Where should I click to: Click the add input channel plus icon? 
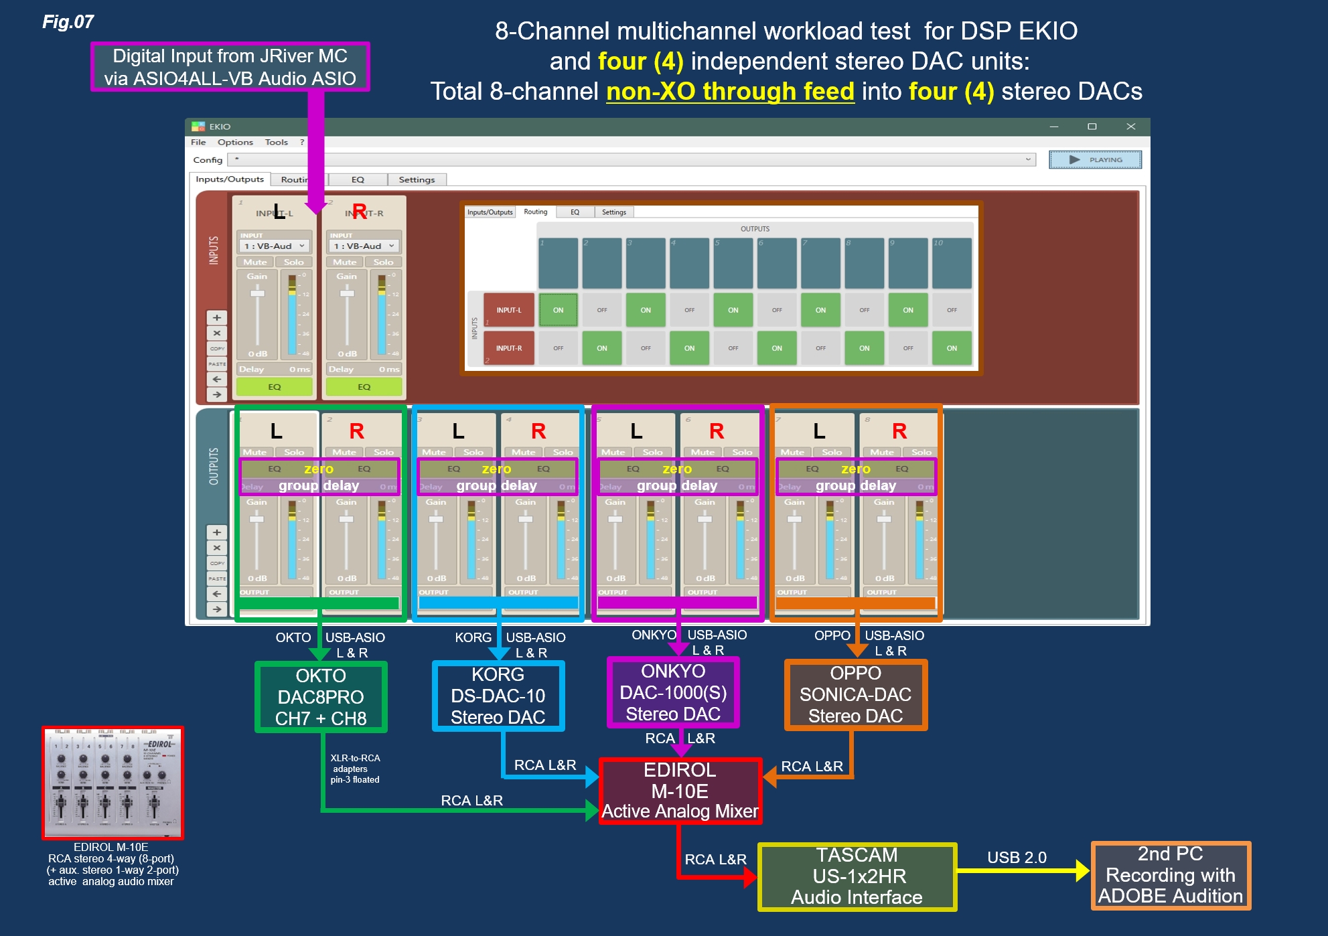[216, 317]
